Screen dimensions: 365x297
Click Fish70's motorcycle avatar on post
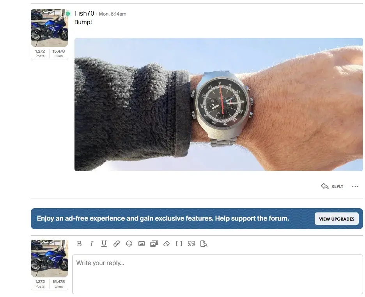(50, 28)
